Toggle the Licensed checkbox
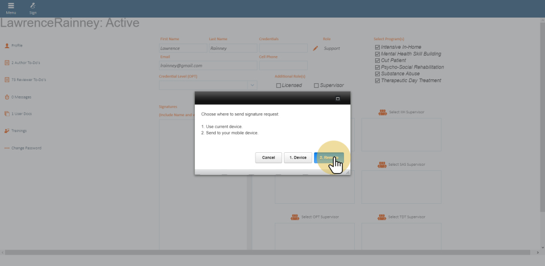This screenshot has height=266, width=545. coord(278,85)
